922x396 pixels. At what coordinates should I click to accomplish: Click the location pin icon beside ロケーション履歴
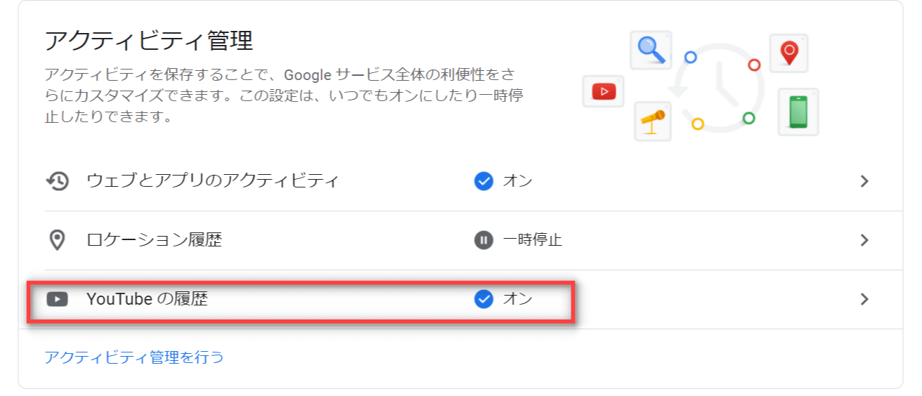(58, 240)
